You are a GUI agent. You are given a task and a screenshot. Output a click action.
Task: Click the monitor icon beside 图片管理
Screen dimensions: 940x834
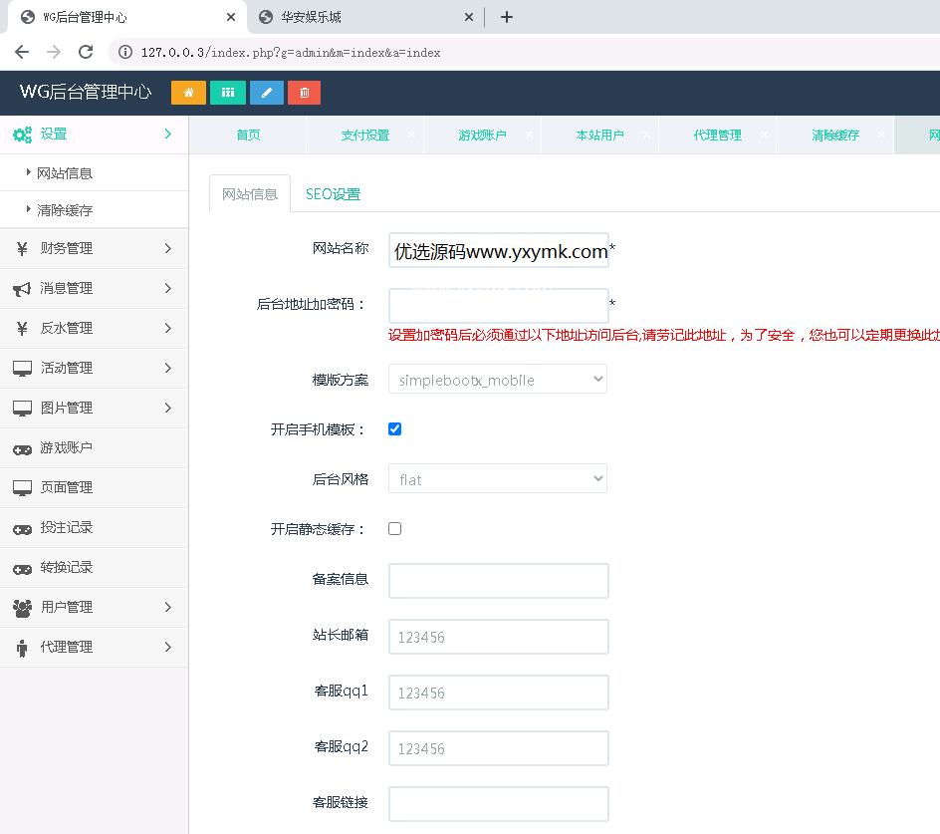[x=22, y=408]
